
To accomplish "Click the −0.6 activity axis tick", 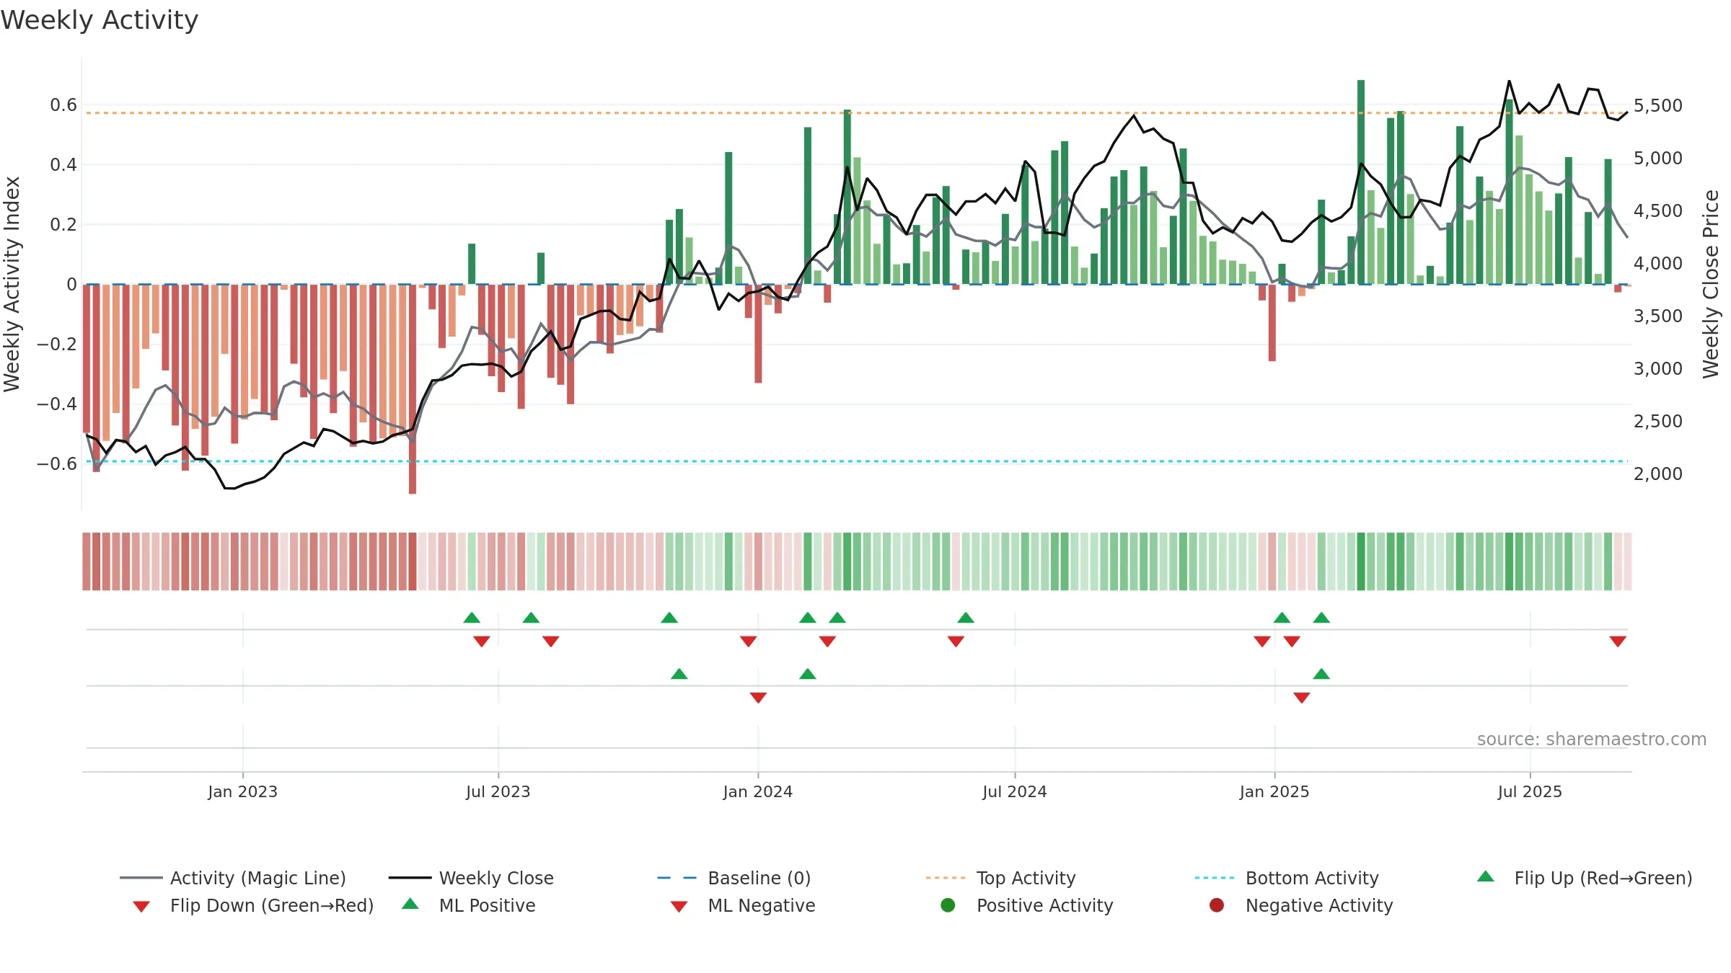I will click(57, 463).
